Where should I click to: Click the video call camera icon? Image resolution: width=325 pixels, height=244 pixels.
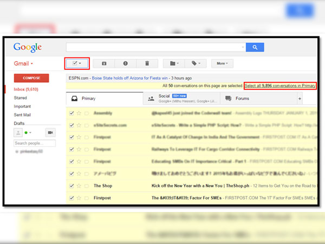[x=50, y=133]
